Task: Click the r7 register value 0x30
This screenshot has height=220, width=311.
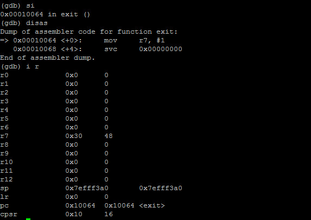Action: point(74,136)
